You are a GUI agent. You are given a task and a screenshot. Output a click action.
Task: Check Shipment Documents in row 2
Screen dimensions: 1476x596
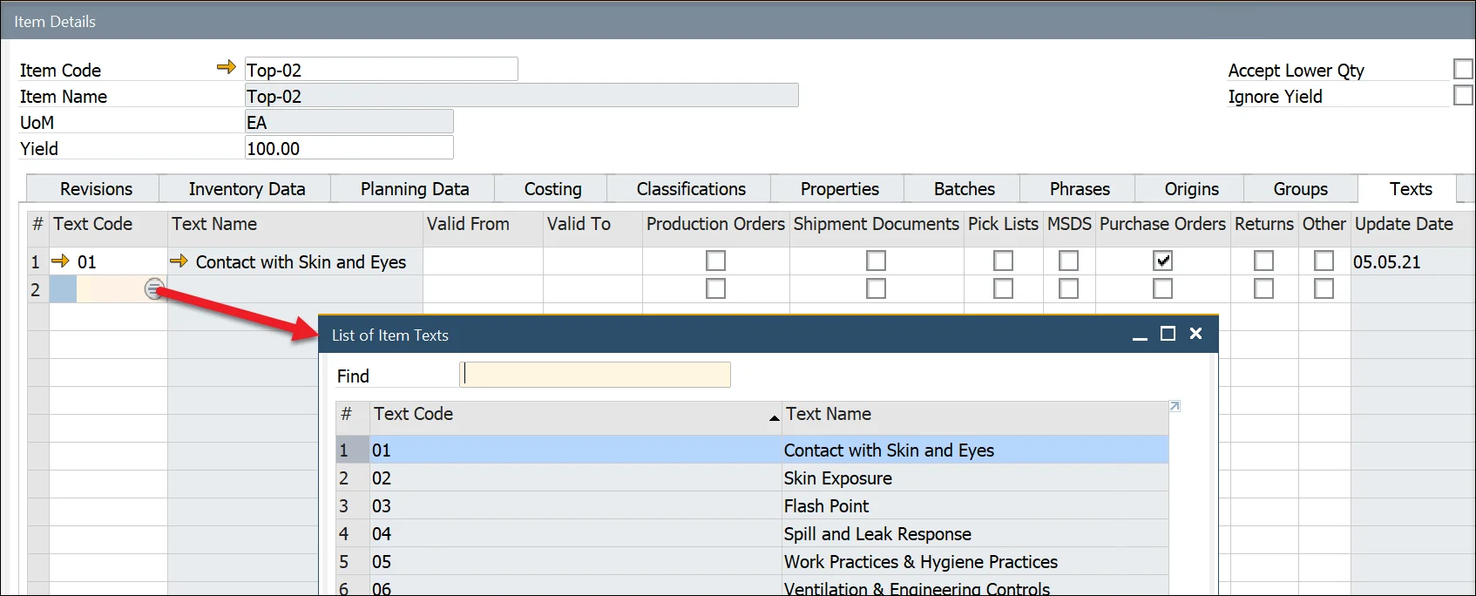click(x=876, y=288)
